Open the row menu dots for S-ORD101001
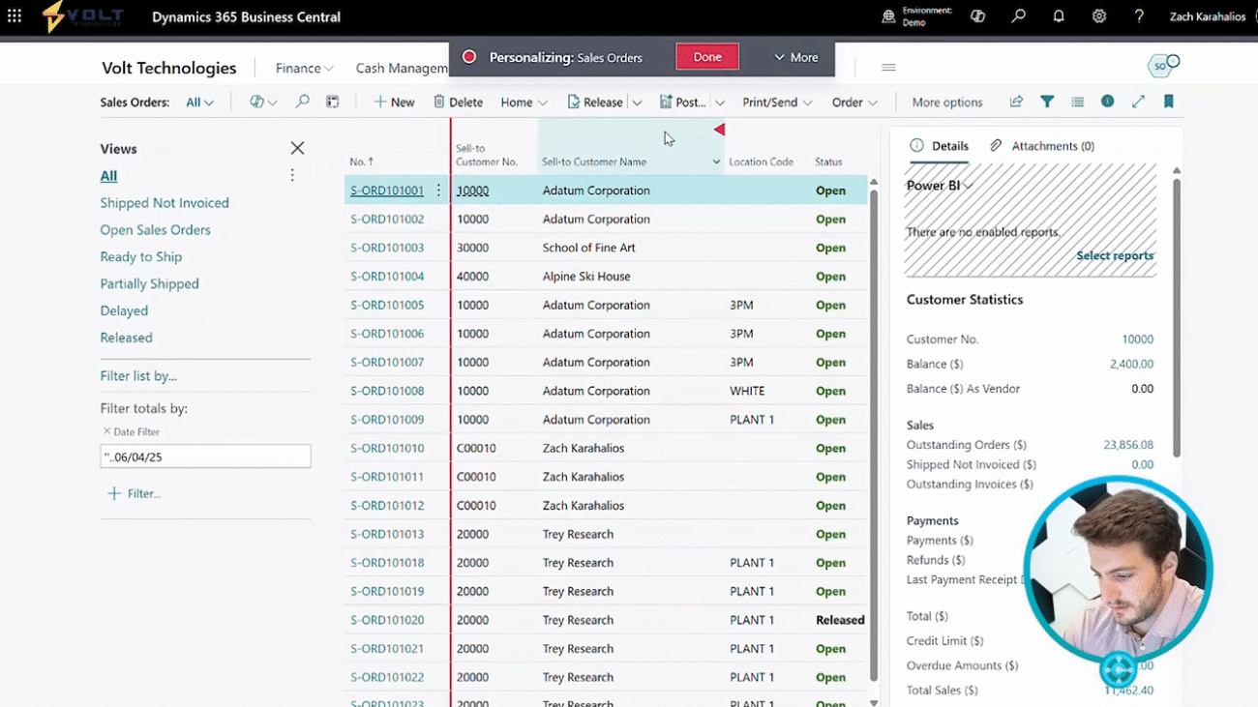This screenshot has height=707, width=1258. 438,191
